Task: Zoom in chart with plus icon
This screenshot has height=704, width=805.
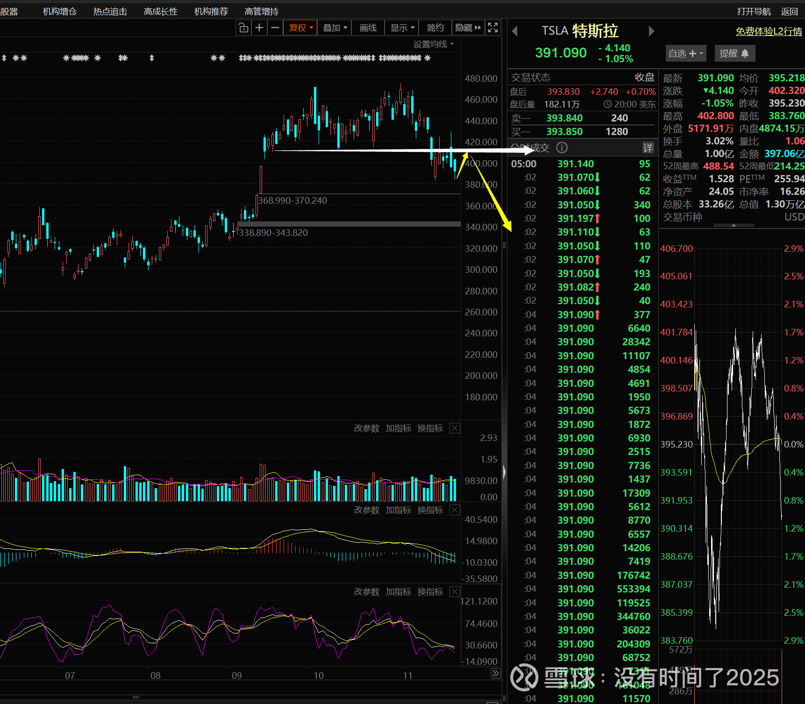Action: point(259,28)
